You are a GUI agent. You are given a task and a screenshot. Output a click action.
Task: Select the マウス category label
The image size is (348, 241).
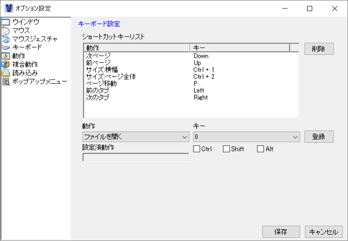point(21,30)
